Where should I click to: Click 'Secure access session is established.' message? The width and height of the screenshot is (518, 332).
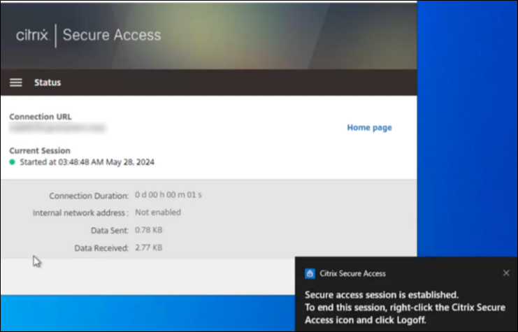click(x=382, y=295)
